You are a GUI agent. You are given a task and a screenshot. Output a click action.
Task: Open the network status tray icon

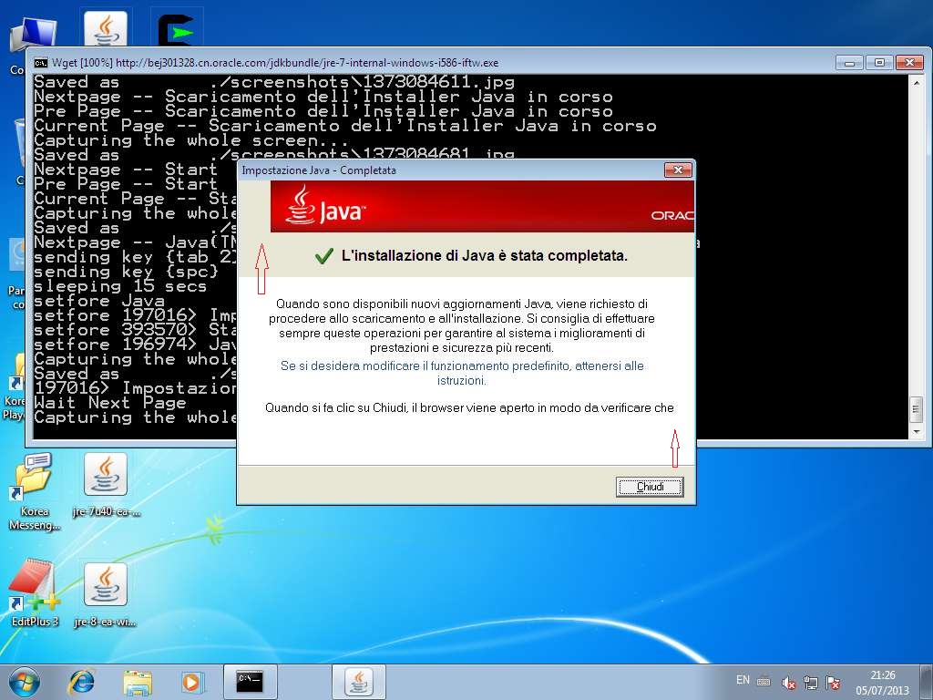[811, 682]
